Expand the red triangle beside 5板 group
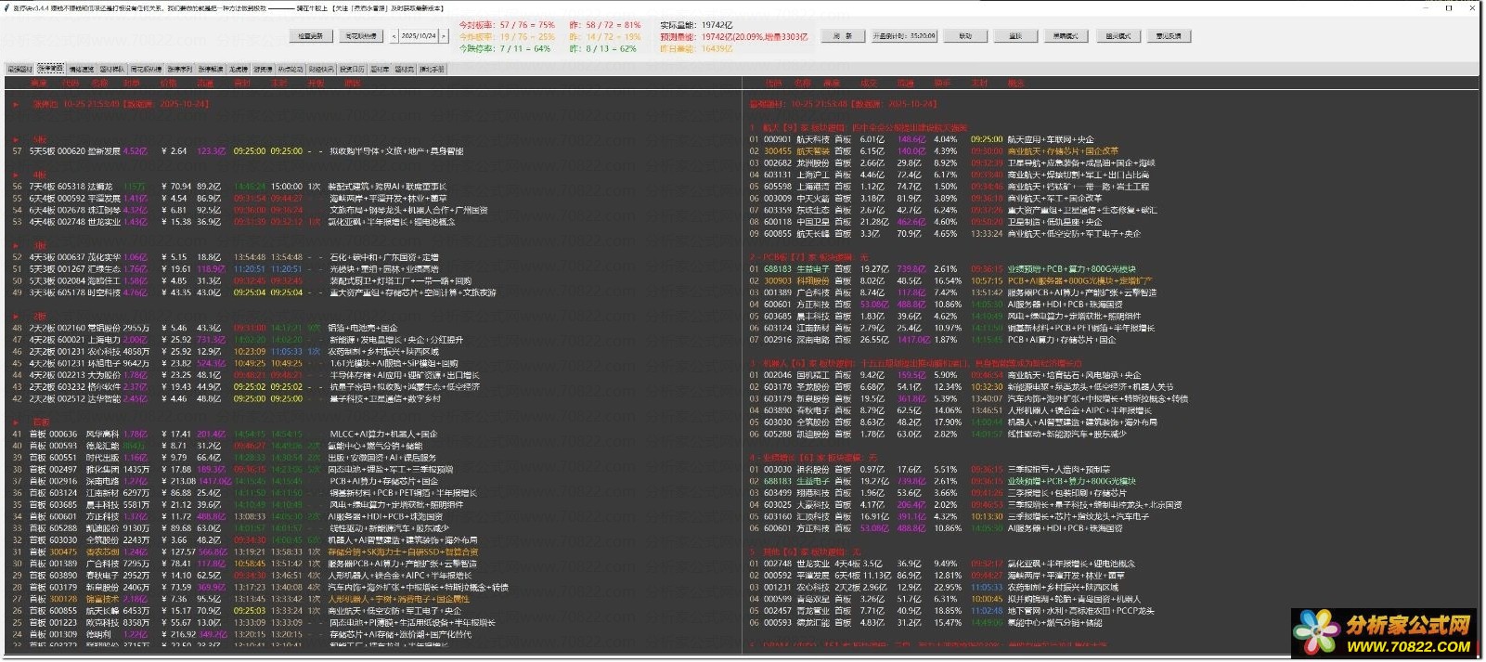 click(16, 139)
